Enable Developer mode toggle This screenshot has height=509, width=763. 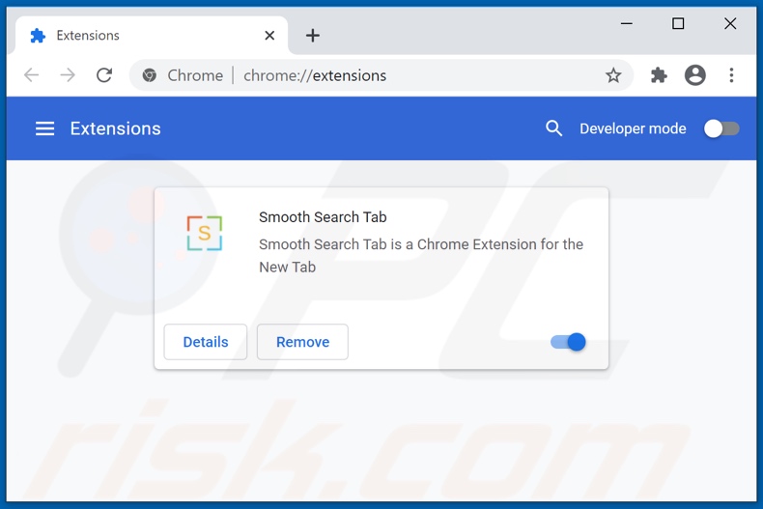[x=721, y=128]
